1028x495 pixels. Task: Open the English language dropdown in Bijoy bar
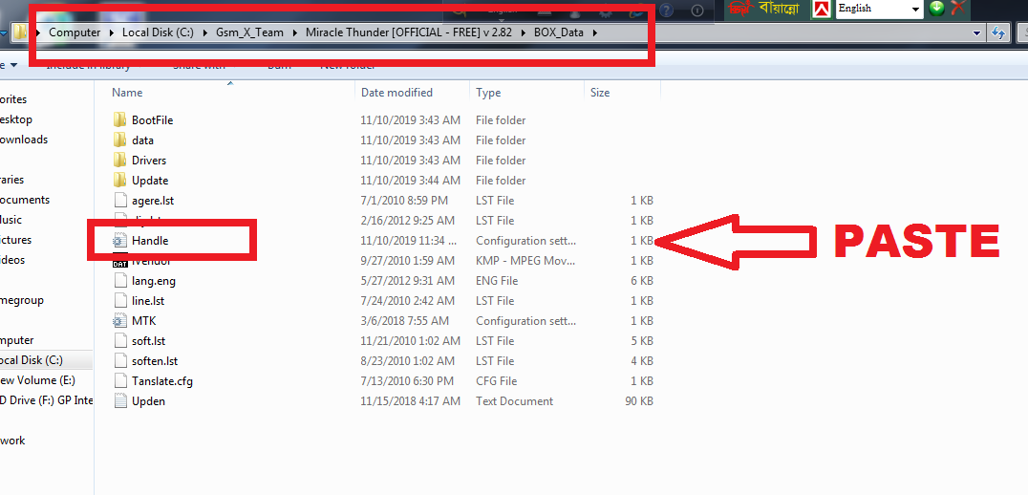coord(916,10)
